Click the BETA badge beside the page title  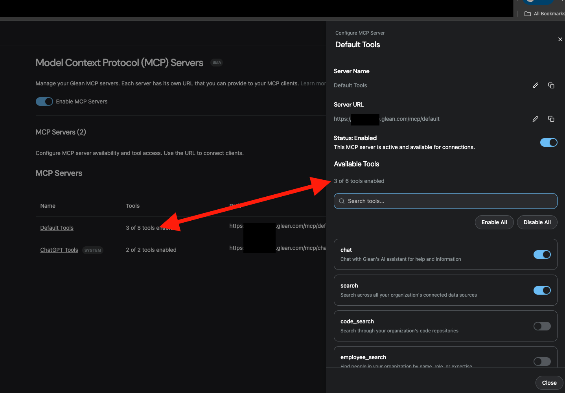pos(217,63)
